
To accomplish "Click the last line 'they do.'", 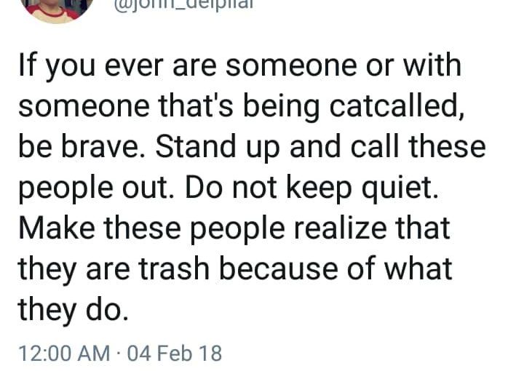I will (74, 310).
